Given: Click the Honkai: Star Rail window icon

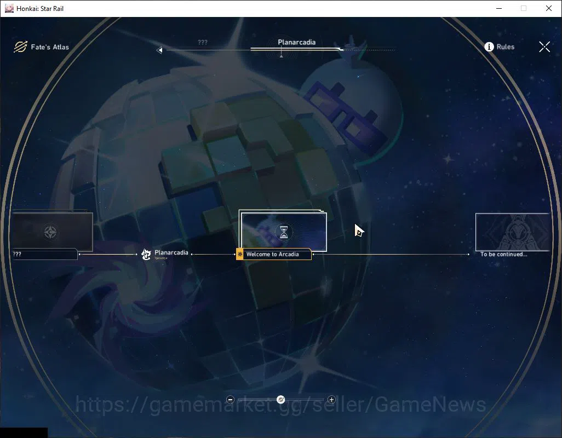Looking at the screenshot, I should pyautogui.click(x=9, y=8).
